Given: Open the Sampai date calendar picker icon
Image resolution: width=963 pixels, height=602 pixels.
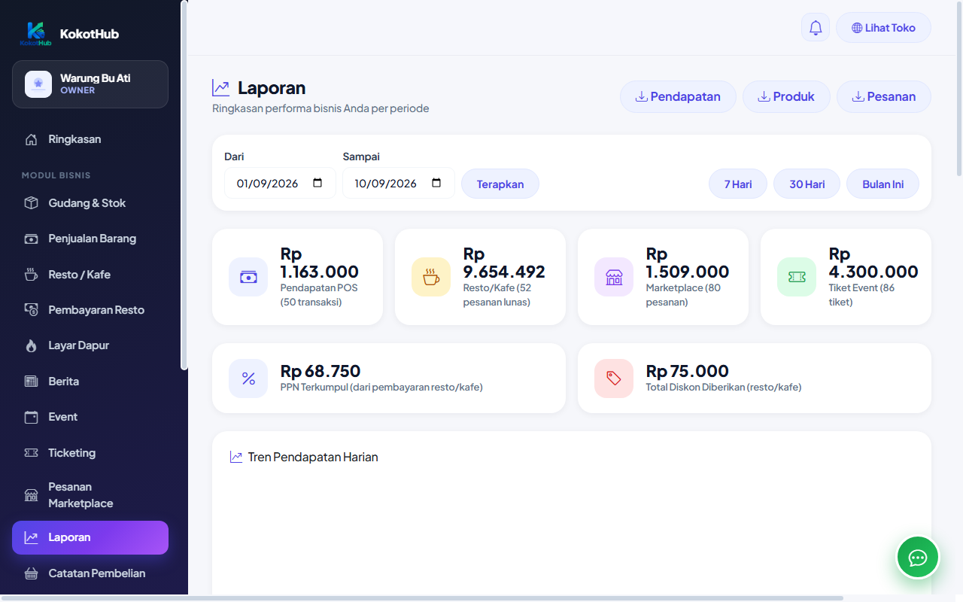Looking at the screenshot, I should (x=436, y=183).
